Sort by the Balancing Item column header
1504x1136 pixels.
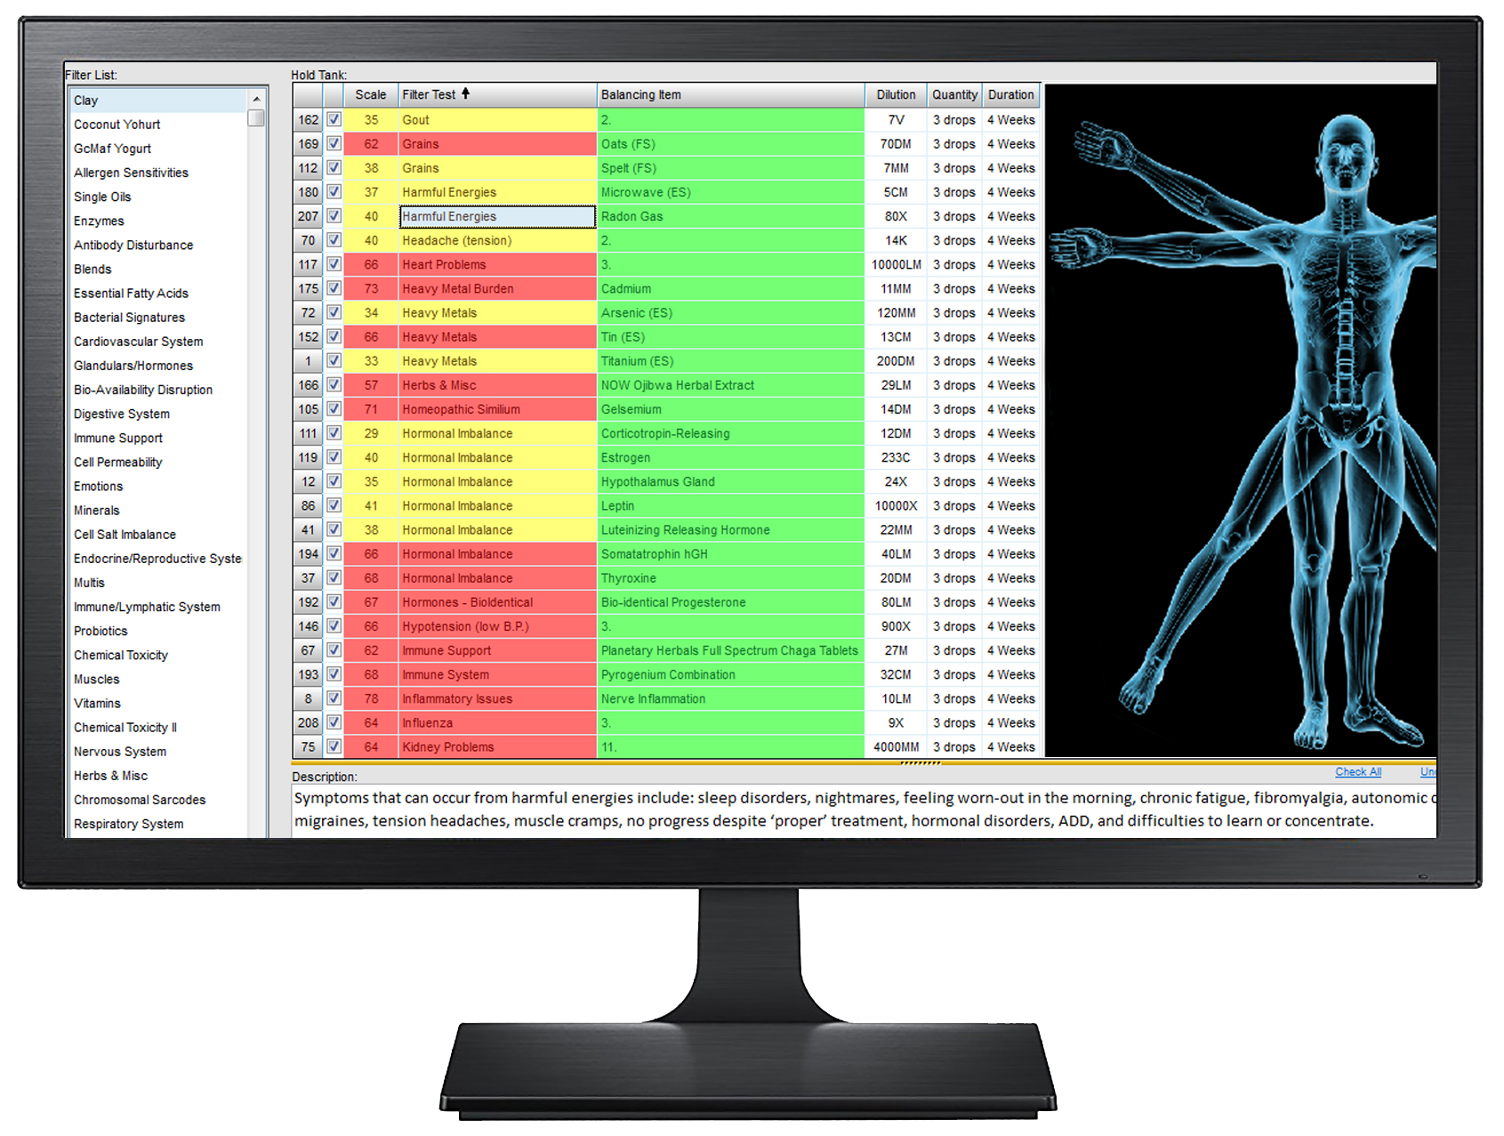click(730, 94)
